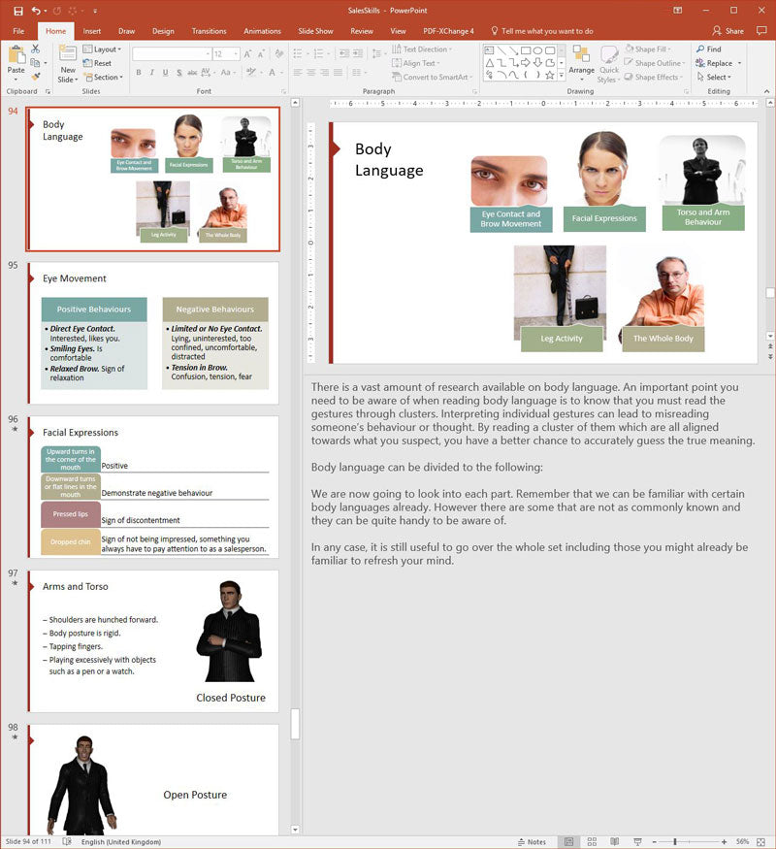Viewport: 776px width, 849px height.
Task: Click the zoom percentage 56%
Action: (x=742, y=841)
